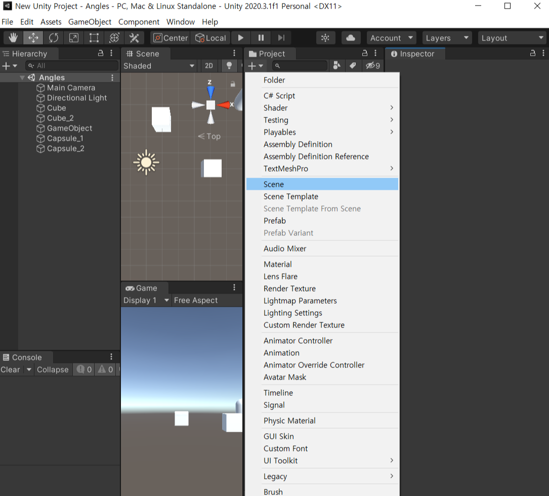
Task: Pause the game playback
Action: pos(261,38)
